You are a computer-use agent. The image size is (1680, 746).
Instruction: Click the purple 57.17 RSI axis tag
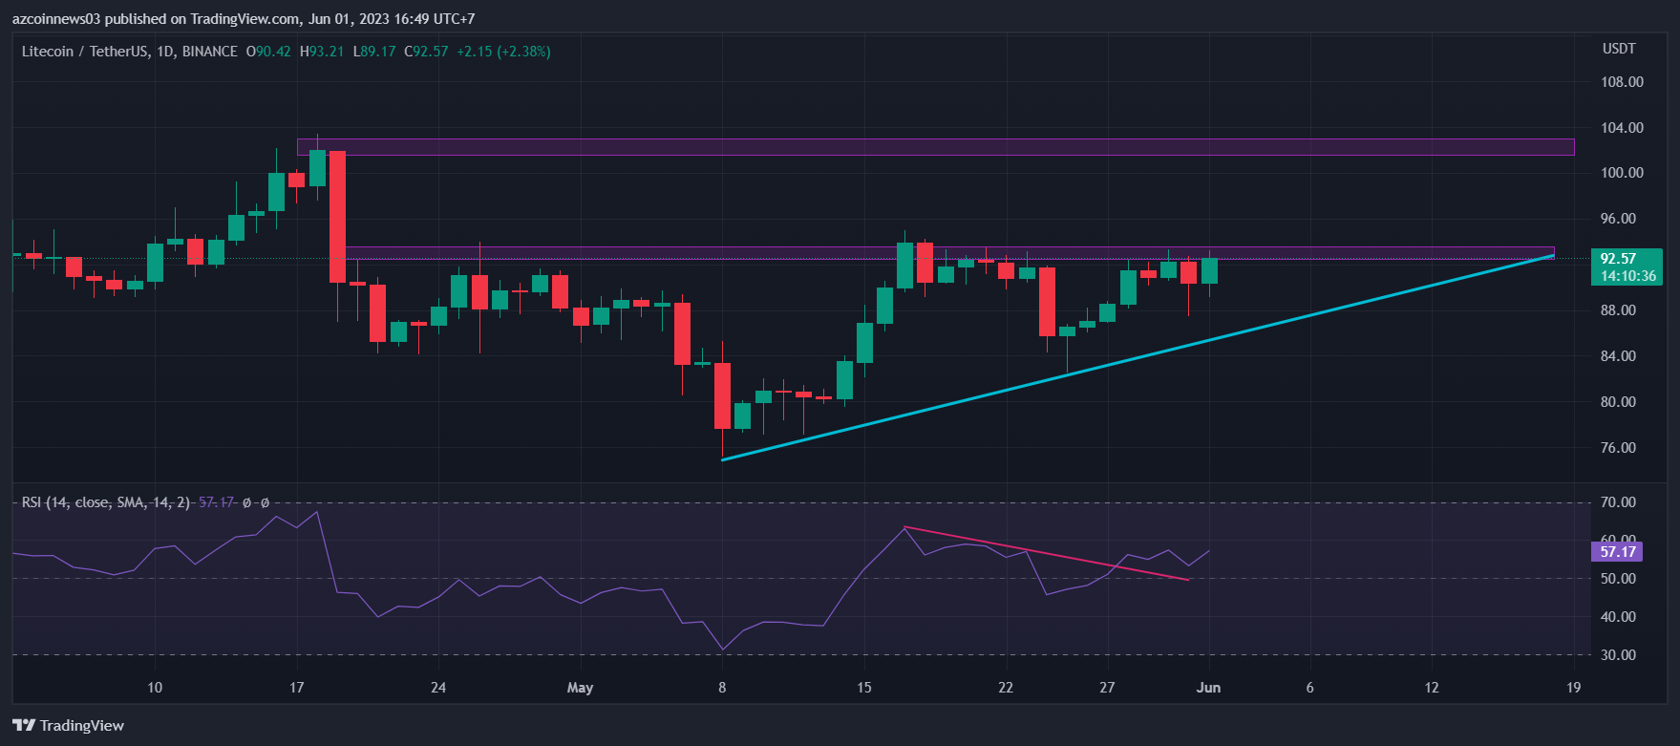pos(1618,552)
